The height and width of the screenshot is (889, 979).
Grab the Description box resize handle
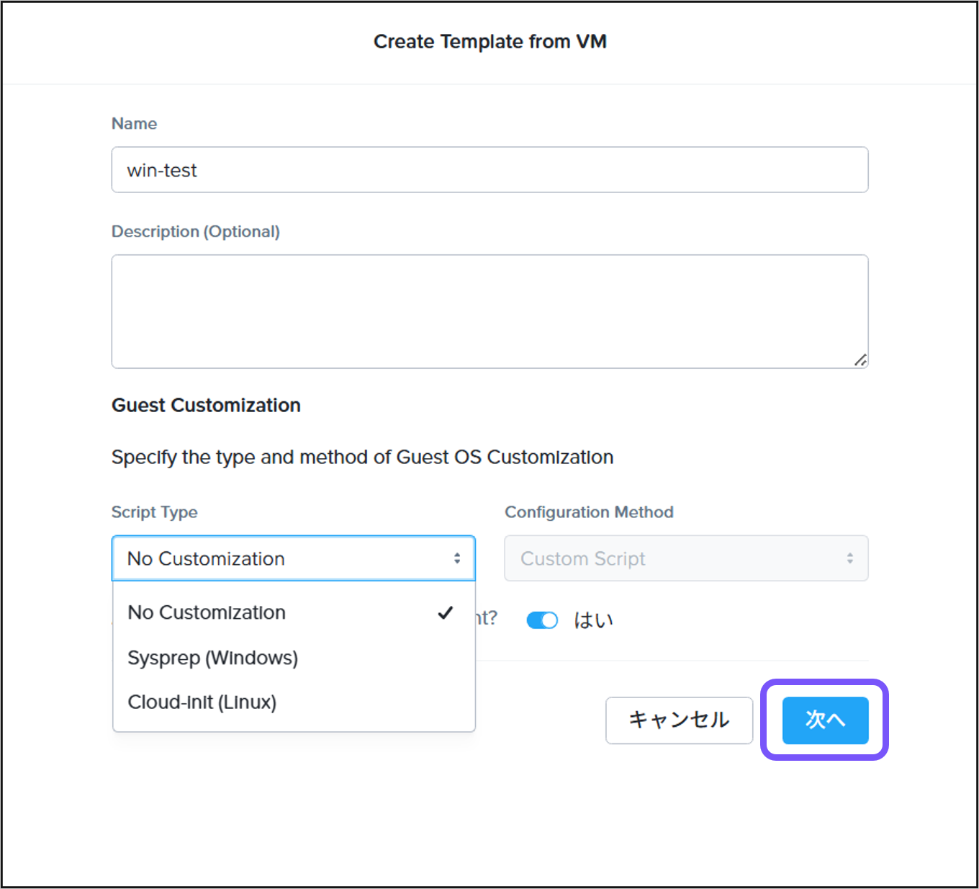[x=860, y=360]
